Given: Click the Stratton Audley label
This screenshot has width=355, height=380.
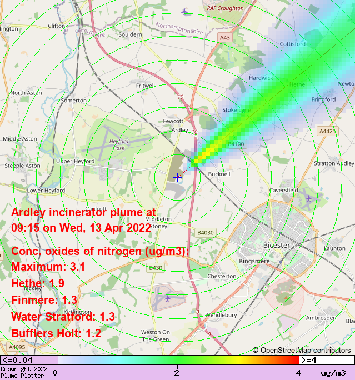Looking at the screenshot, I should pos(334,163).
